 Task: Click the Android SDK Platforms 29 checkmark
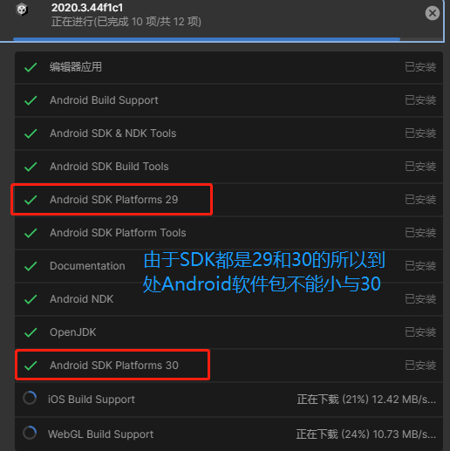click(x=31, y=200)
